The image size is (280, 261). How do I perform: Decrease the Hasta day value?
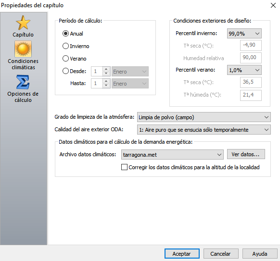tap(106, 86)
